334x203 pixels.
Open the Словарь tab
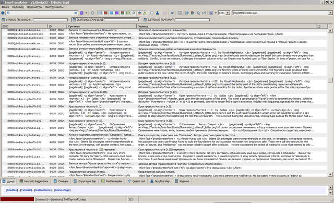click(61, 181)
